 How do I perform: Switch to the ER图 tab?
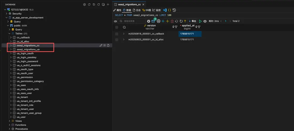[147, 10]
